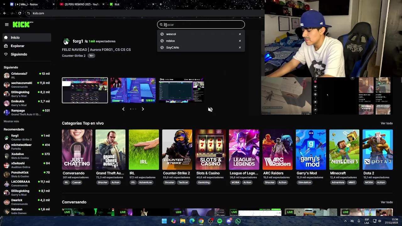402x226 pixels.
Task: Click the Explorar browse icon
Action: [x=6, y=46]
